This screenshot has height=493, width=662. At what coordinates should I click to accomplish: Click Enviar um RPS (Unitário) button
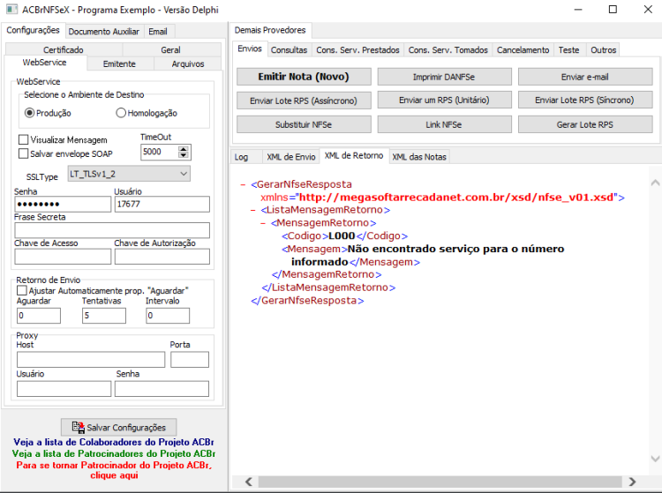click(444, 101)
